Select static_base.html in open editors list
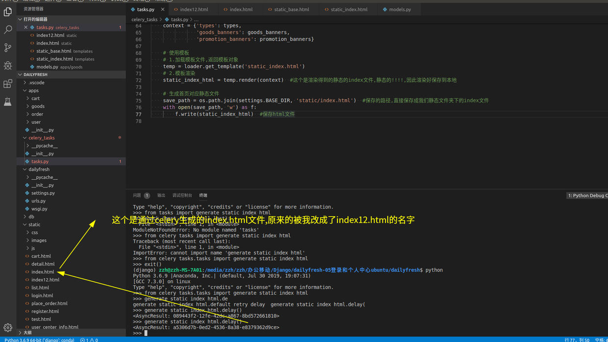The width and height of the screenshot is (608, 342). 71,51
